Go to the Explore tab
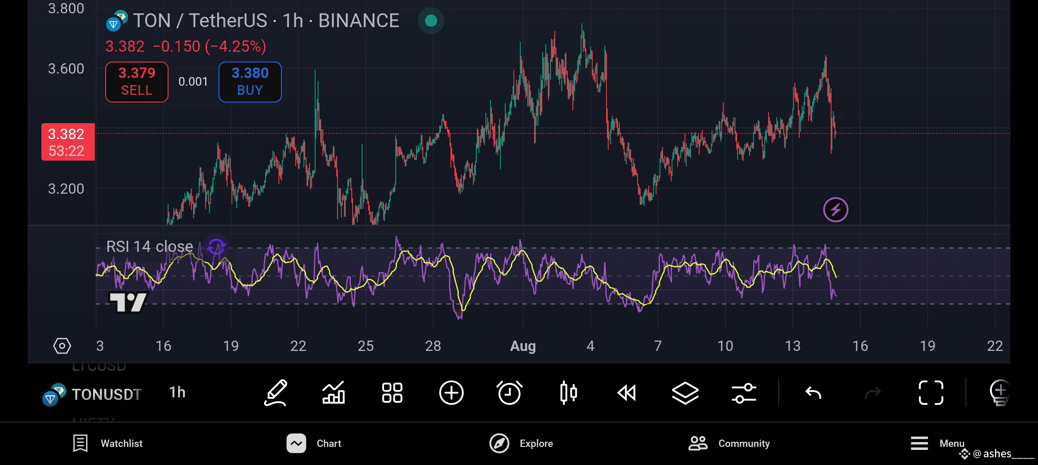Viewport: 1038px width, 465px height. pyautogui.click(x=521, y=443)
